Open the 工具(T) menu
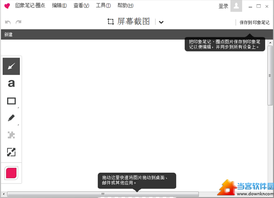Image resolution: width=274 pixels, height=198 pixels. (103, 5)
